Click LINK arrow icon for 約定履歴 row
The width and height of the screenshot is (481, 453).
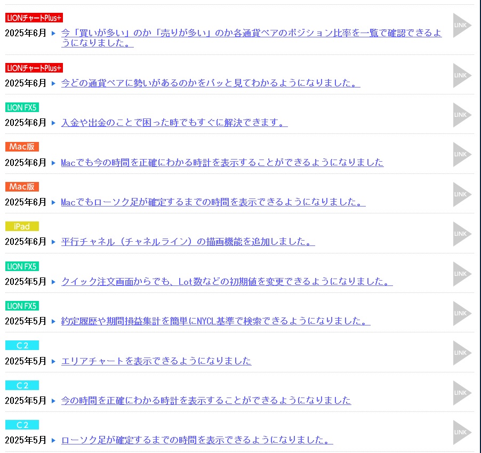tap(462, 313)
